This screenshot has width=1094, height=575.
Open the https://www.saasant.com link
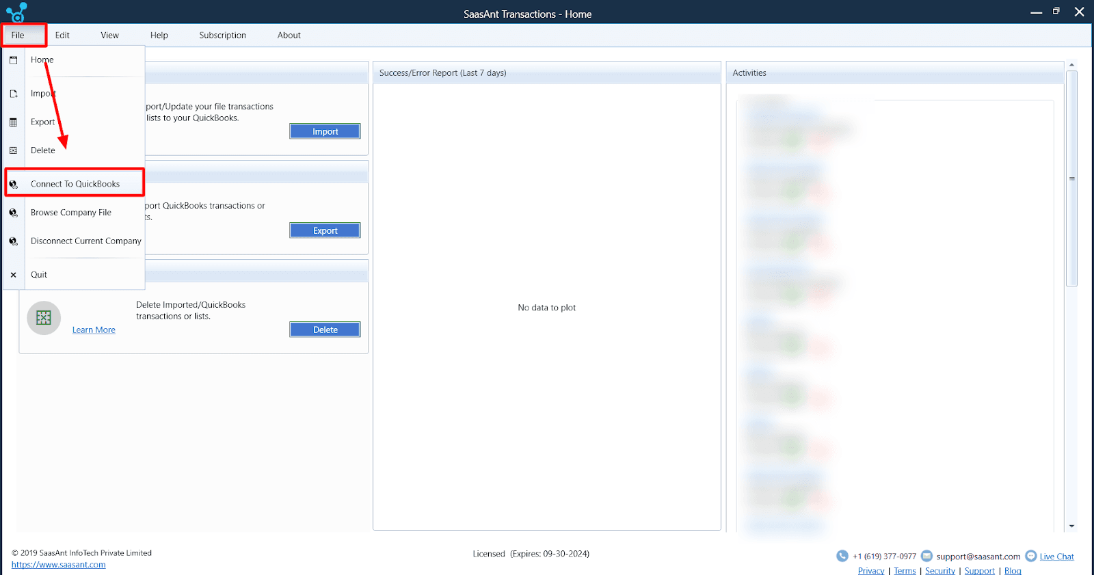click(59, 565)
